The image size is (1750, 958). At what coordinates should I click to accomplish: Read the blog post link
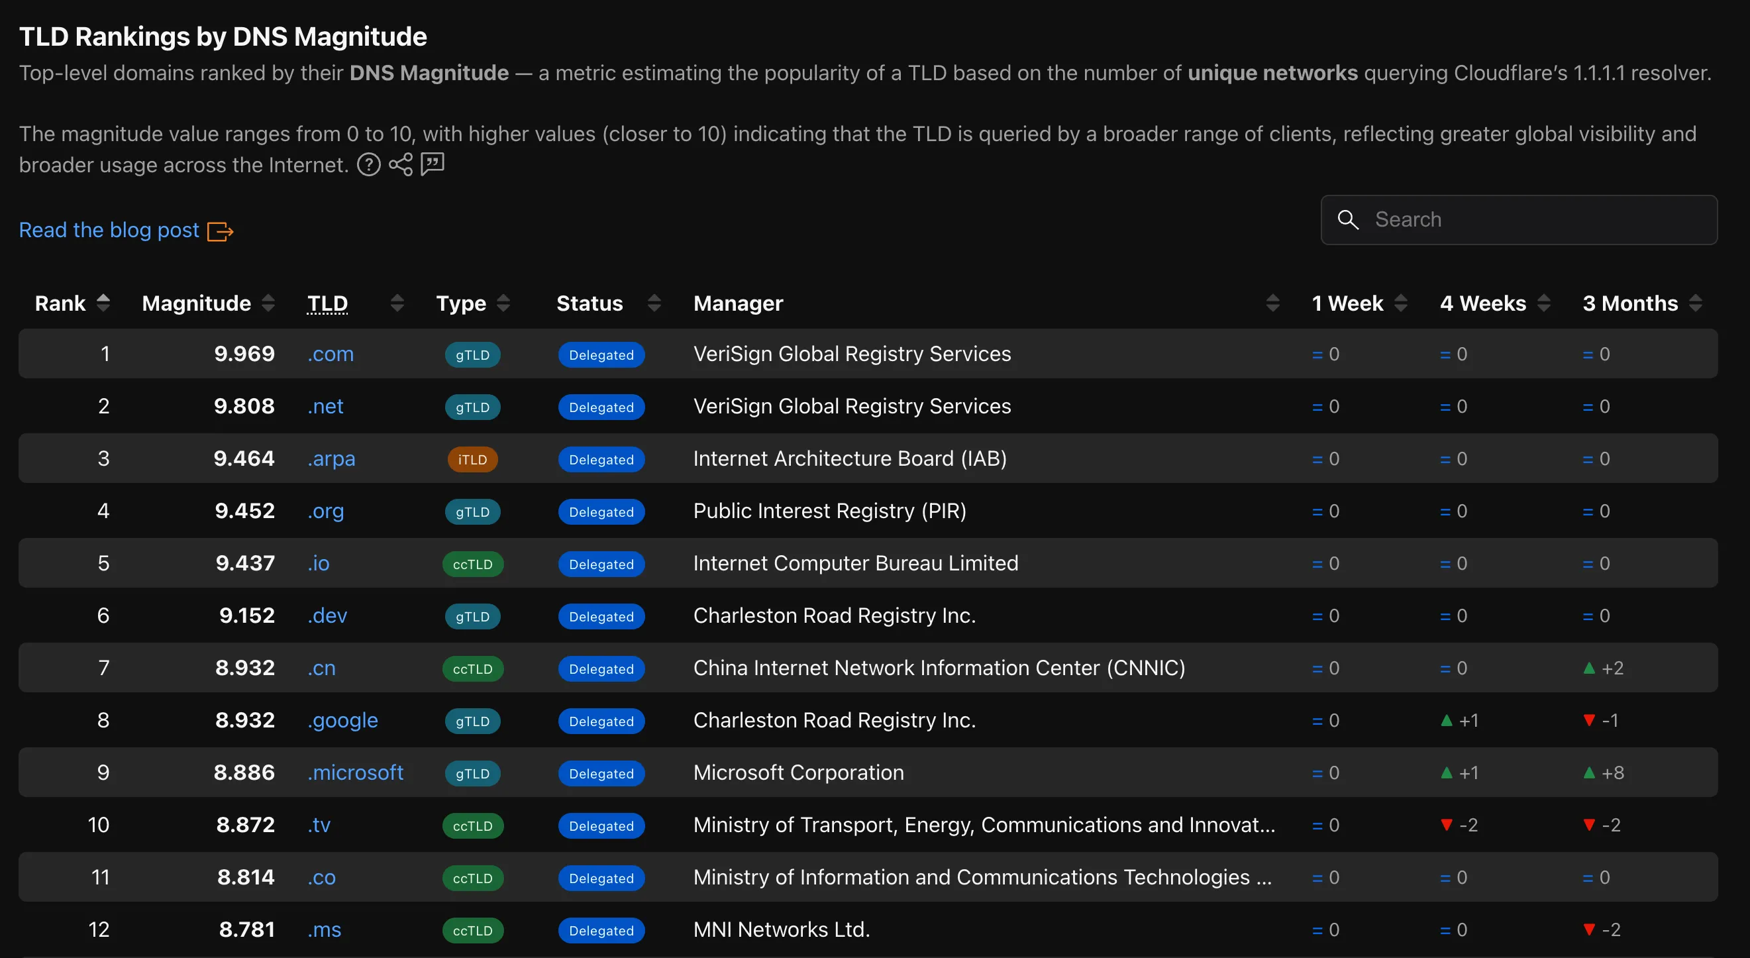click(x=109, y=231)
